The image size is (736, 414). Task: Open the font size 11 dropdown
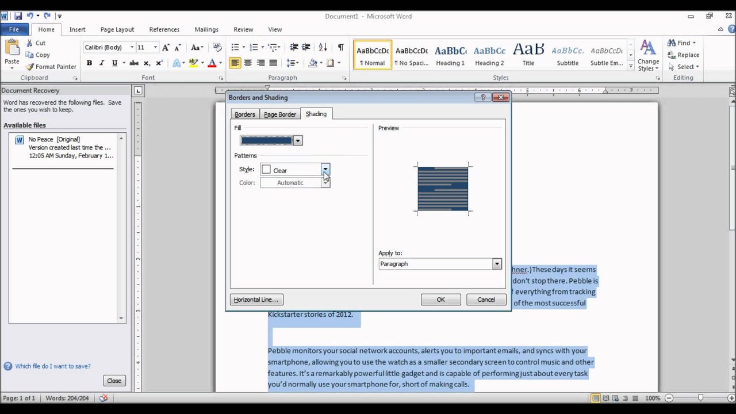[155, 47]
